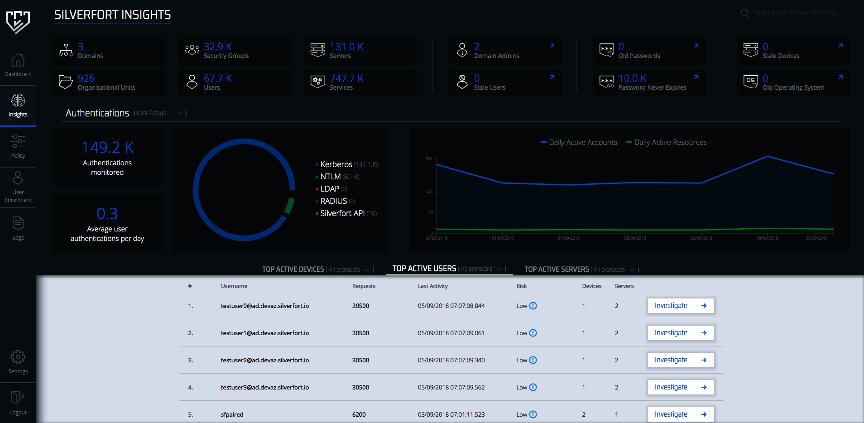Image resolution: width=864 pixels, height=423 pixels.
Task: Click the 6200 requests cell
Action: click(359, 414)
